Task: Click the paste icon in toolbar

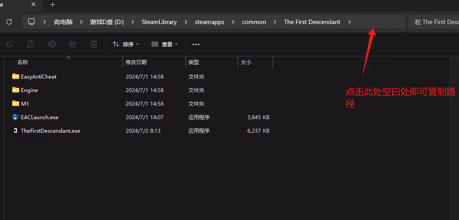Action: point(31,44)
